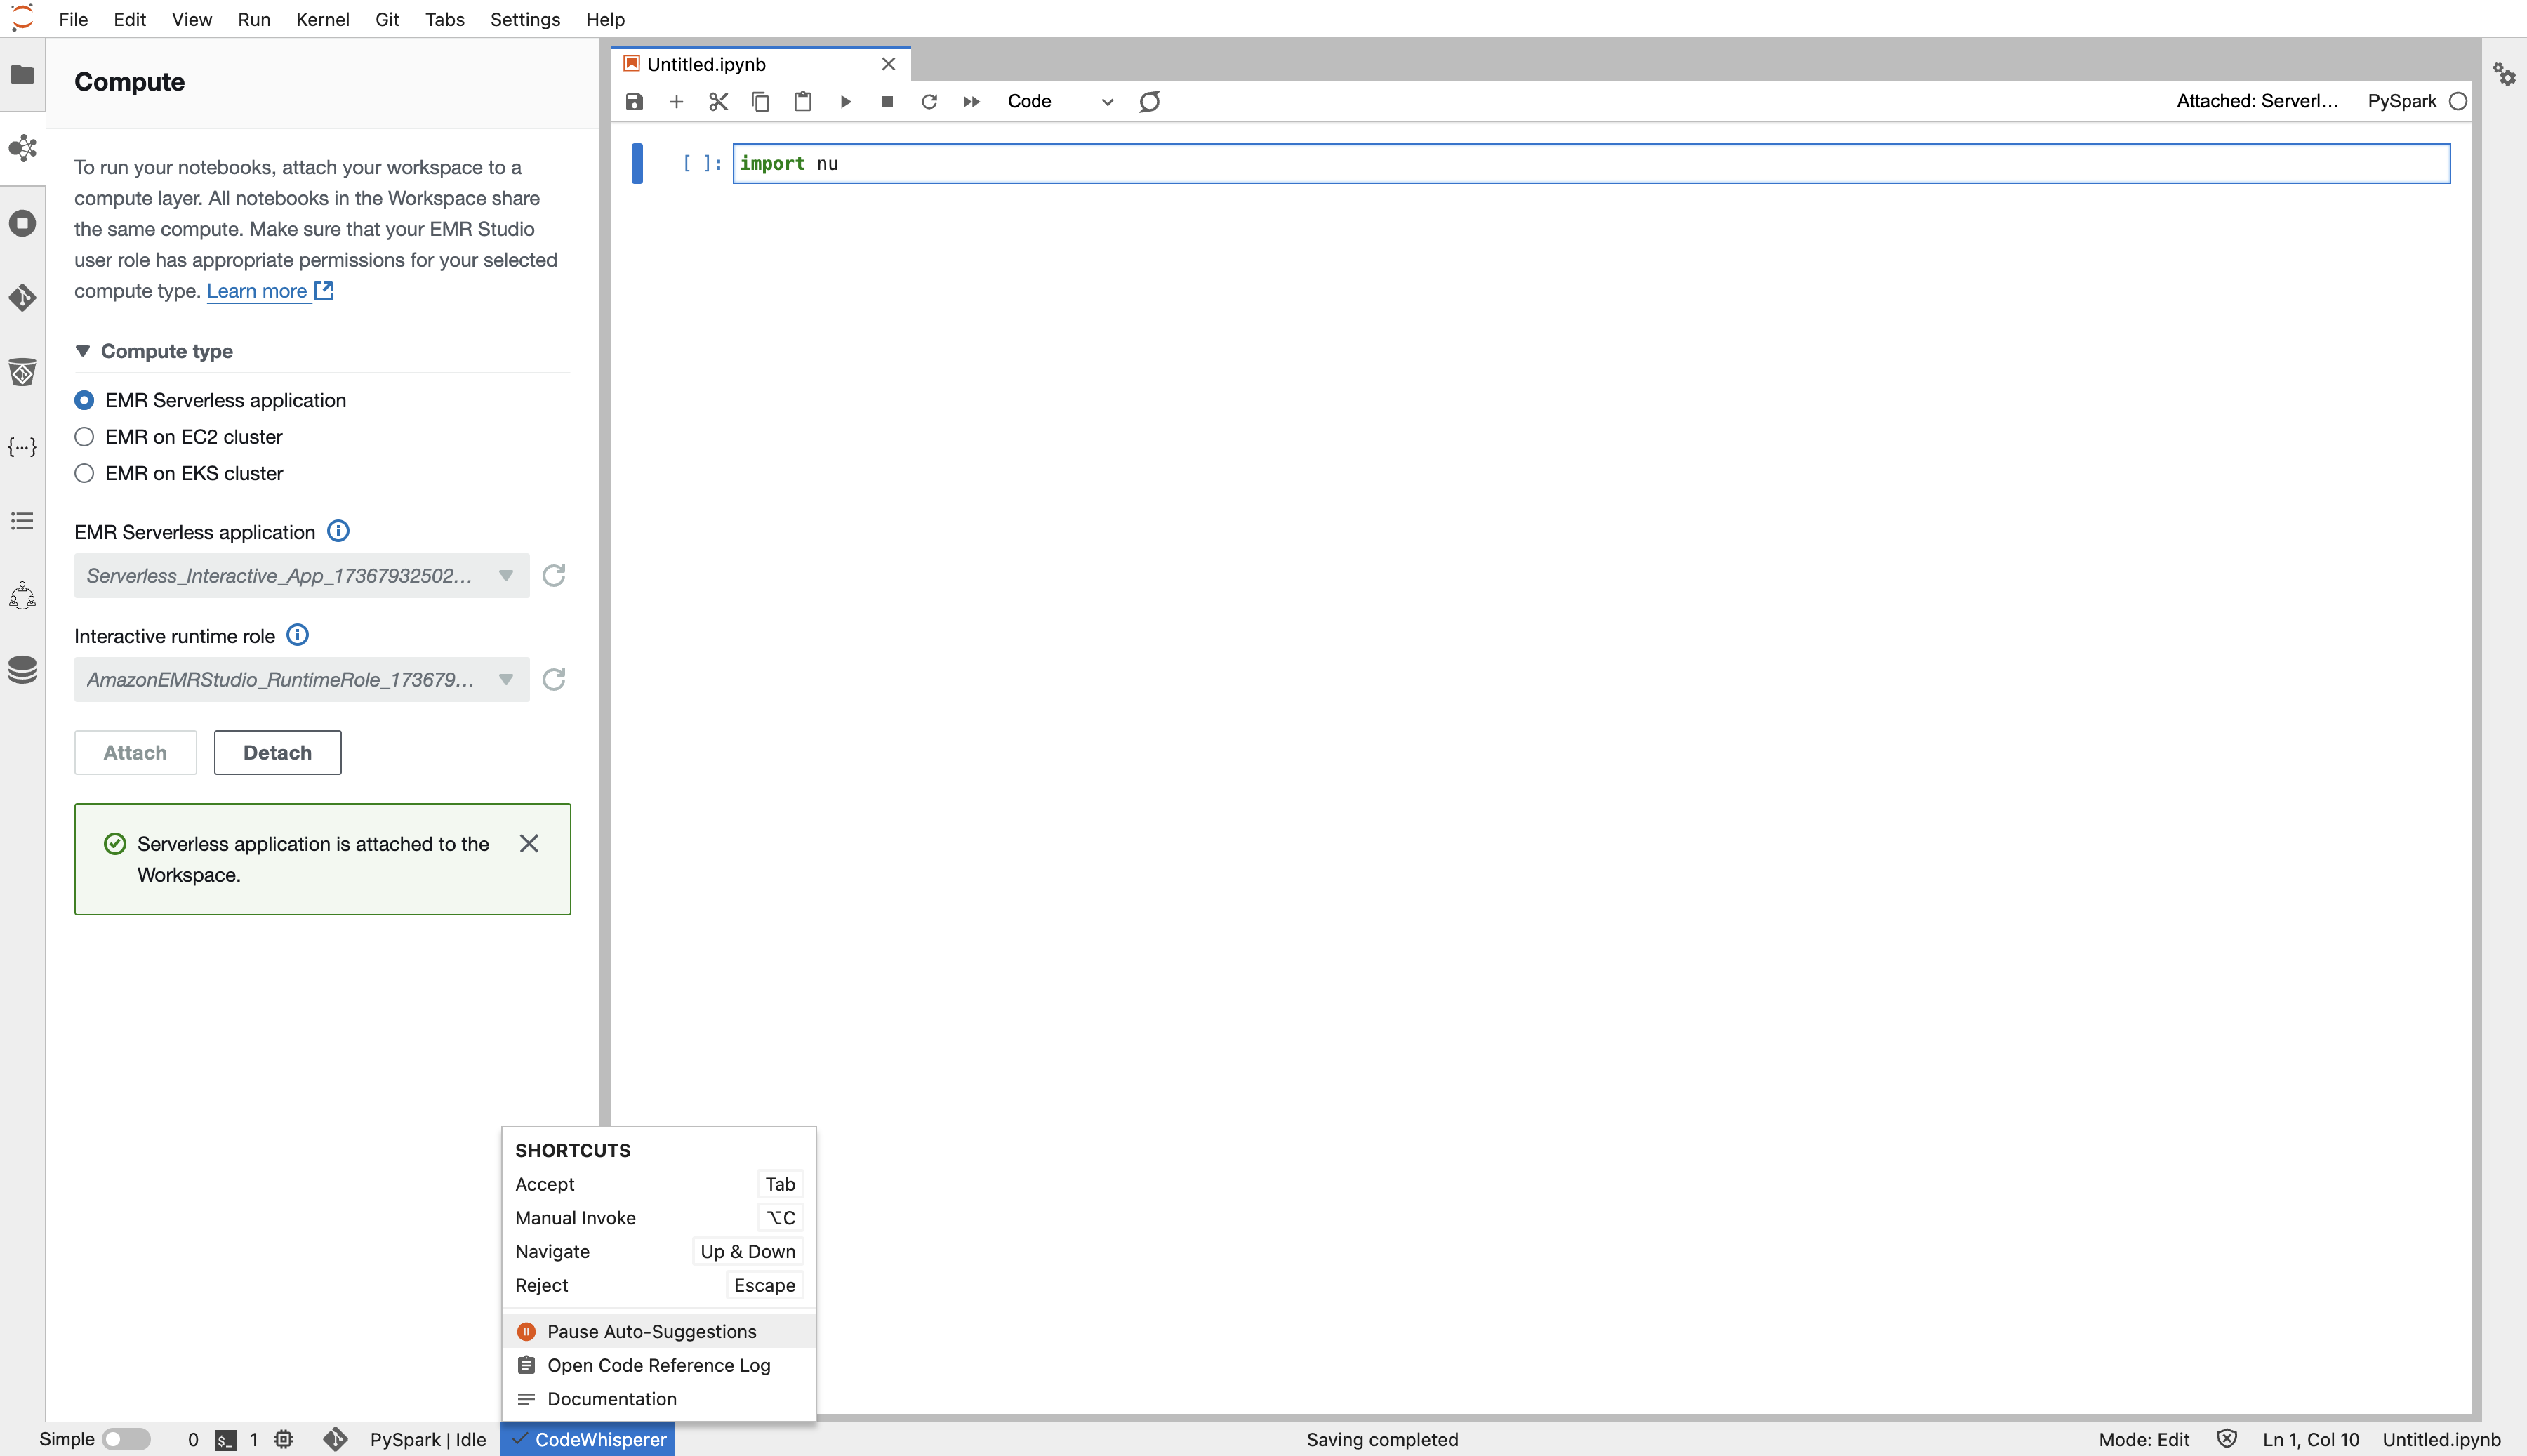Click into the import nu code cell
This screenshot has height=1456, width=2527.
point(1591,164)
